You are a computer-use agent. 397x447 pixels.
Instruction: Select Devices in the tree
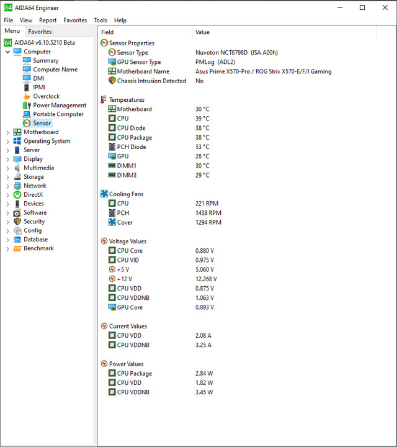33,204
